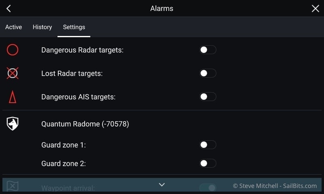Select the Quantum Radome (-70578) entry
Image resolution: width=324 pixels, height=194 pixels.
85,124
